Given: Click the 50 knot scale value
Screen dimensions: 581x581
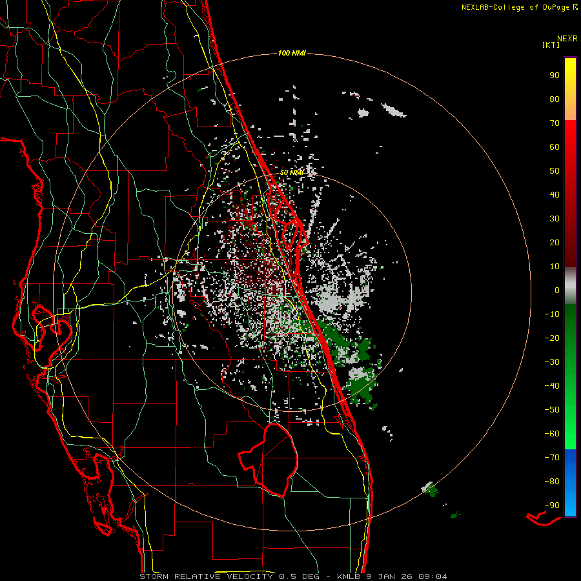Looking at the screenshot, I should [555, 171].
